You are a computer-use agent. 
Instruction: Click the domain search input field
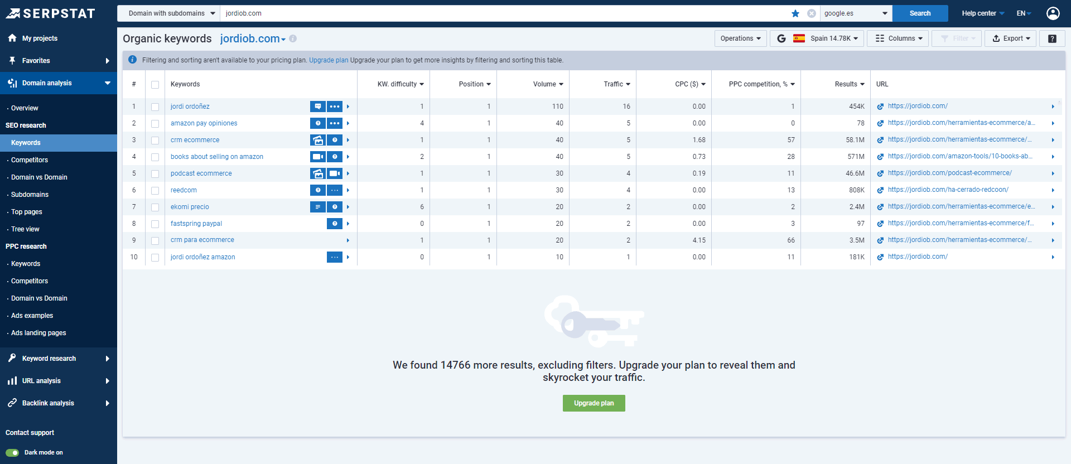505,13
